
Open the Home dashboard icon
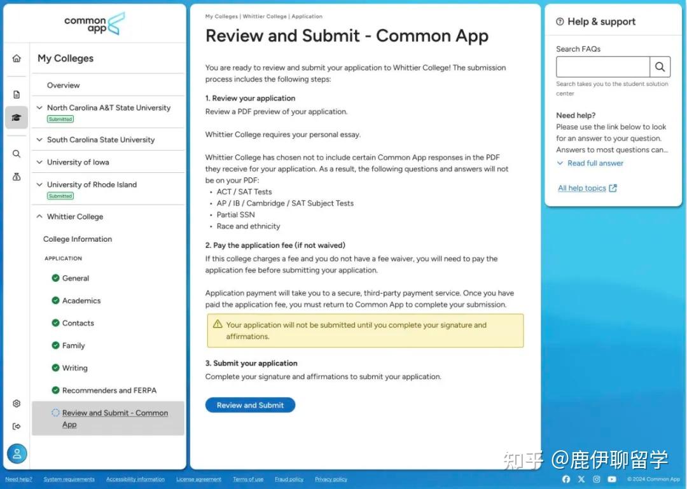pyautogui.click(x=17, y=58)
